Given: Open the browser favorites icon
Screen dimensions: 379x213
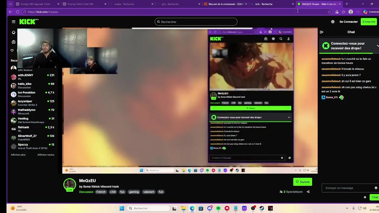Looking at the screenshot, I should (344, 12).
